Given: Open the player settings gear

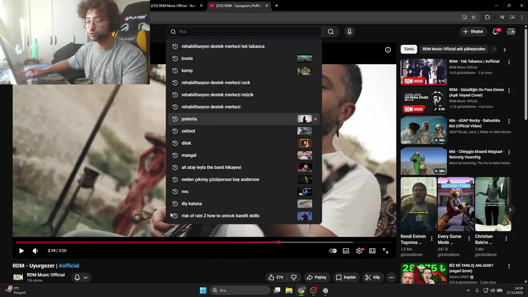Looking at the screenshot, I should point(359,251).
